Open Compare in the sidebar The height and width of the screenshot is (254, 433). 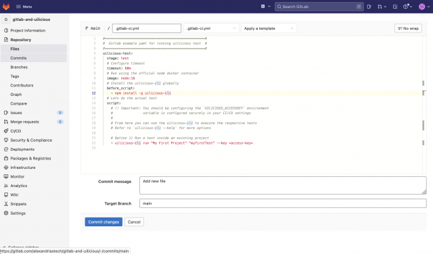pos(19,103)
